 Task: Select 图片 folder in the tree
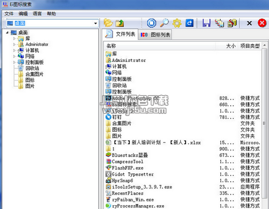[30, 86]
